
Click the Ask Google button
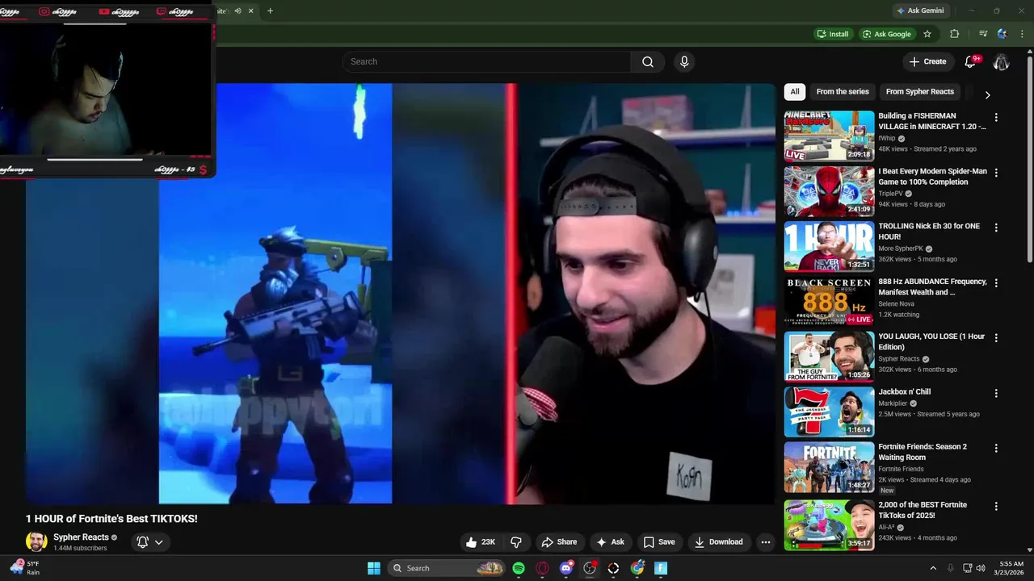[886, 34]
